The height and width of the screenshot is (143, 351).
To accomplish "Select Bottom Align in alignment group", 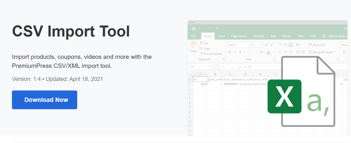I will (291, 45).
